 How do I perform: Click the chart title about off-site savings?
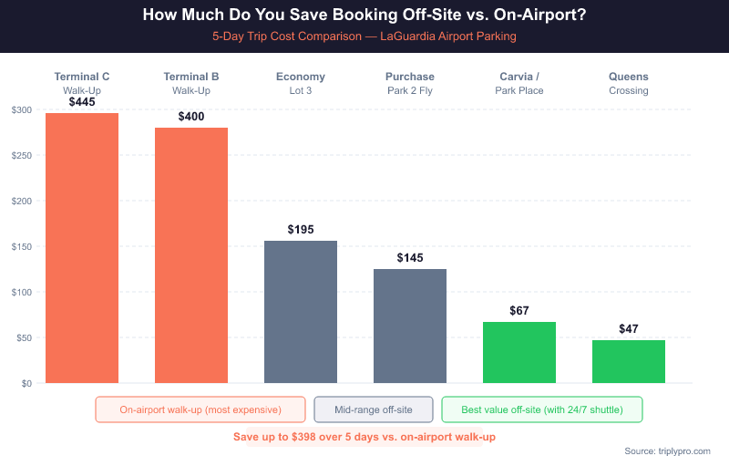pyautogui.click(x=364, y=16)
